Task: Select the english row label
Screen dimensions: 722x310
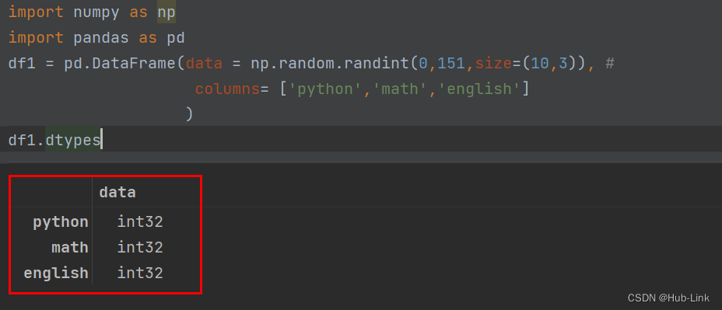Action: 56,273
